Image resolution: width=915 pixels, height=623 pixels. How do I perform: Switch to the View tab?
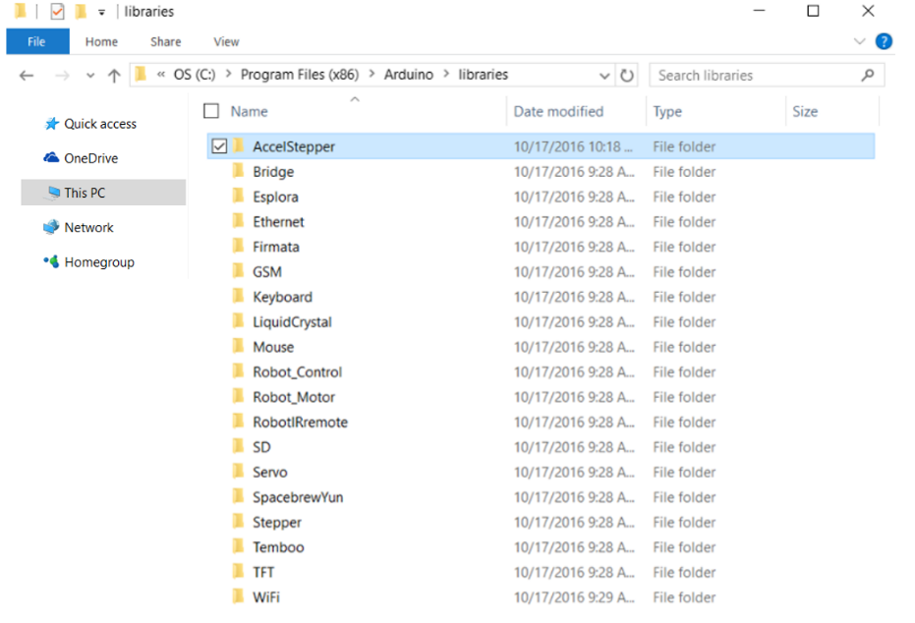pos(226,41)
